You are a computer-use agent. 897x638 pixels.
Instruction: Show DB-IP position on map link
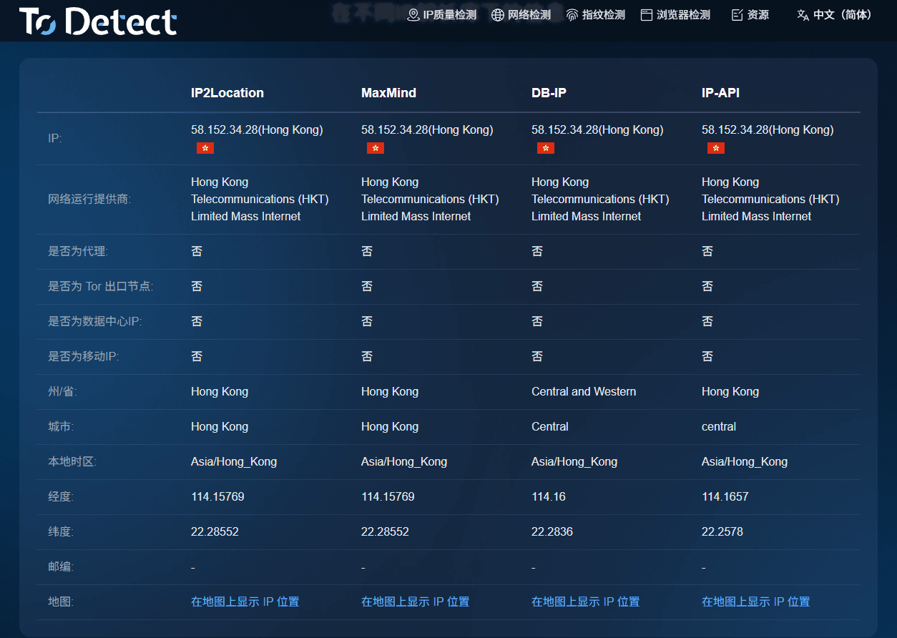(x=586, y=602)
